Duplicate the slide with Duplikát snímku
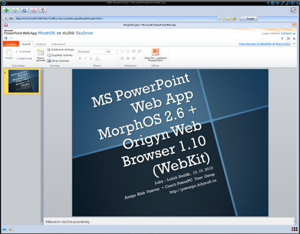The width and height of the screenshot is (300, 234). [60, 55]
